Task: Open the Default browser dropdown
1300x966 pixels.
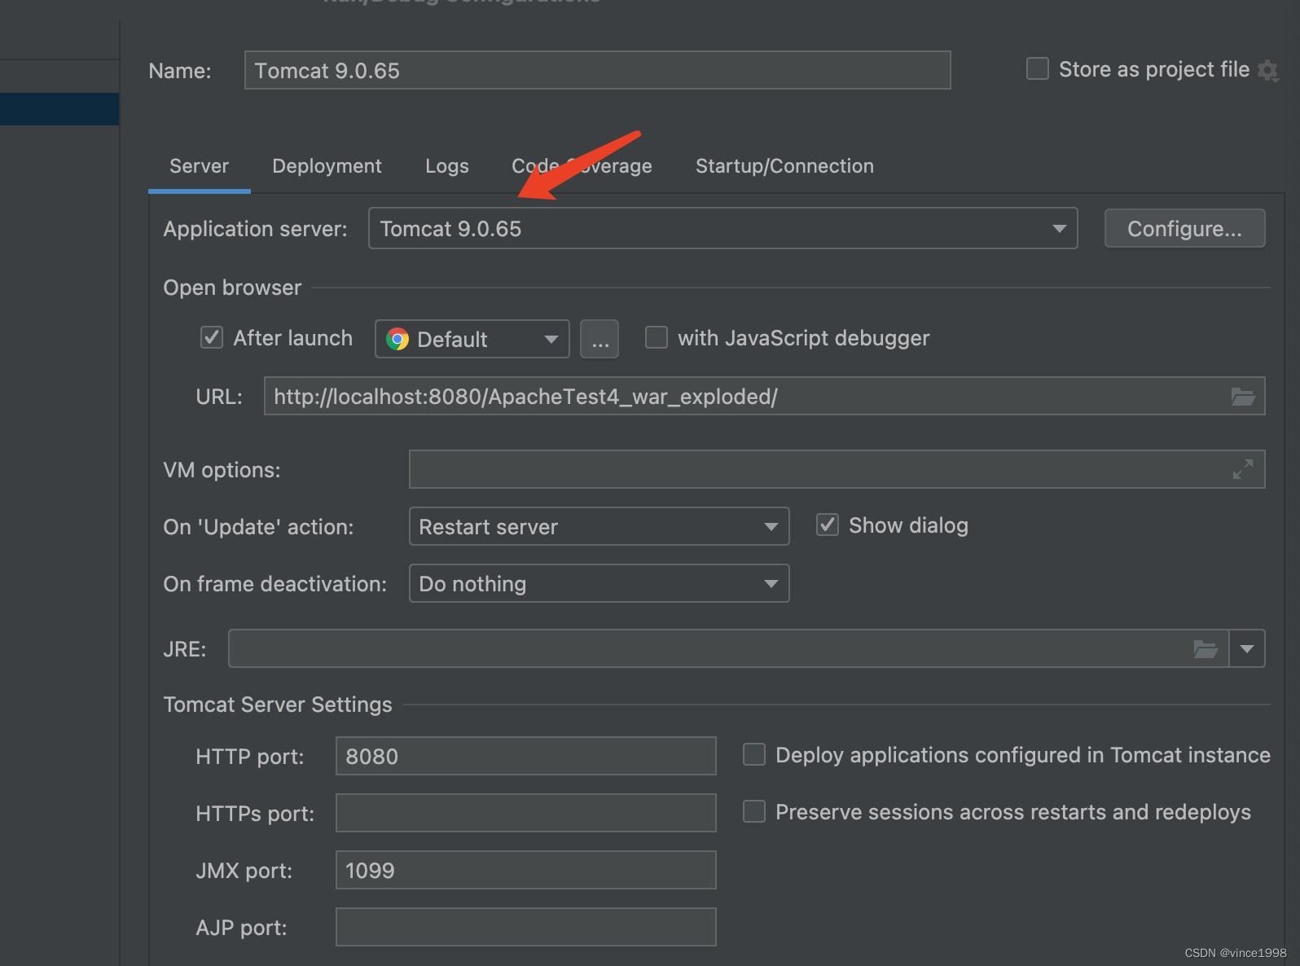Action: pyautogui.click(x=472, y=339)
